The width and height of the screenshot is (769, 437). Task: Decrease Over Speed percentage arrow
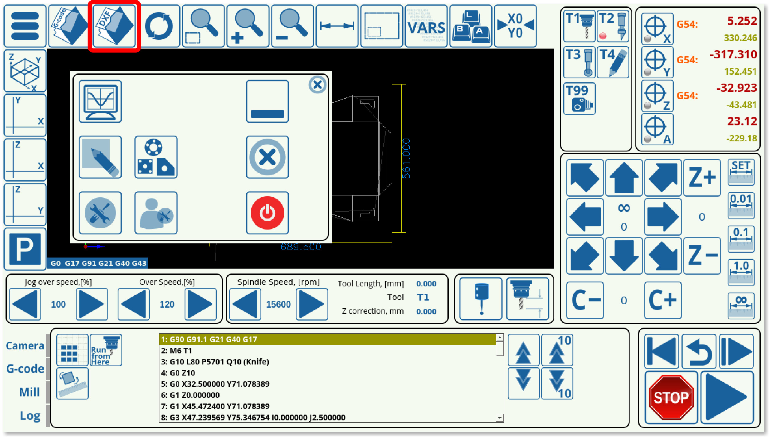[134, 304]
